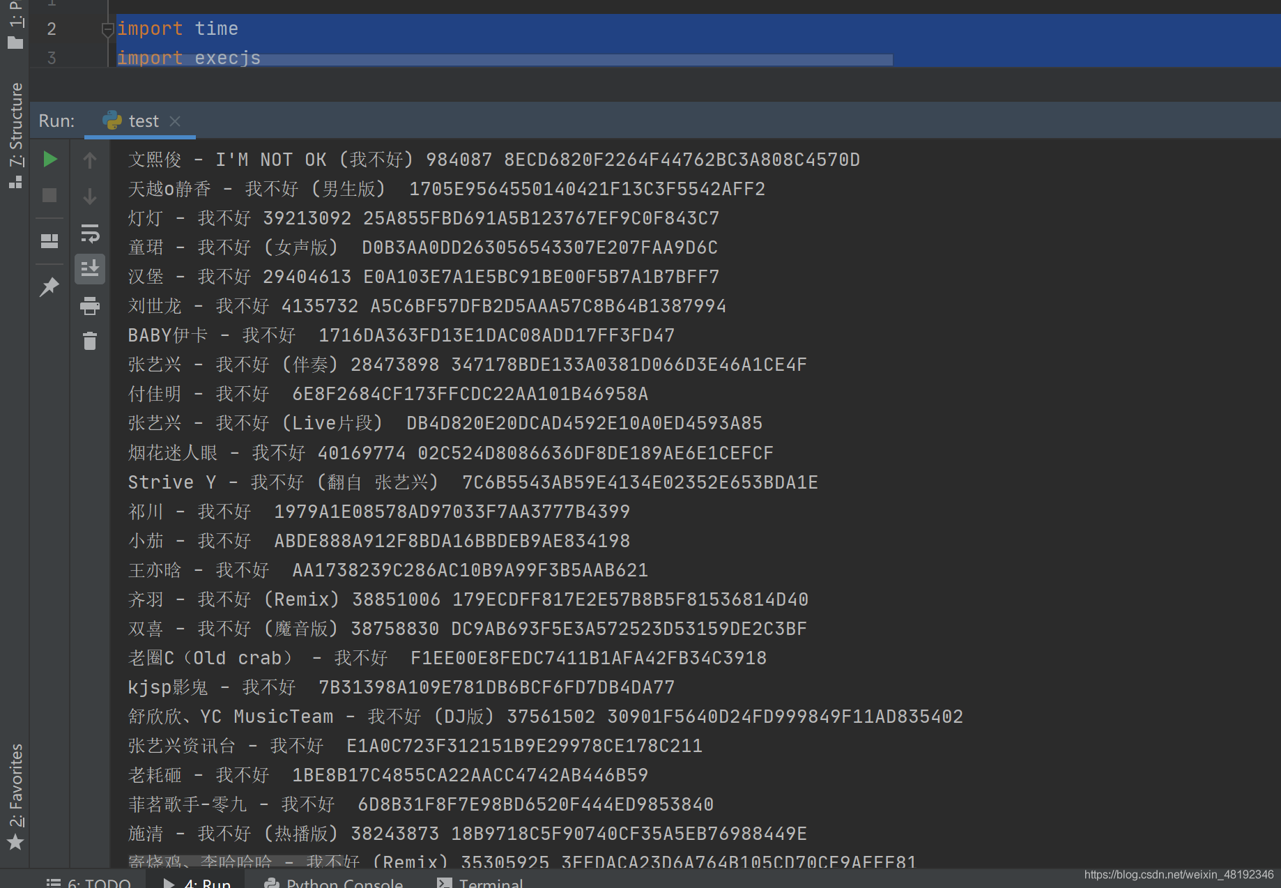The height and width of the screenshot is (888, 1281).
Task: Click output line starting 刘世龙
Action: click(427, 306)
